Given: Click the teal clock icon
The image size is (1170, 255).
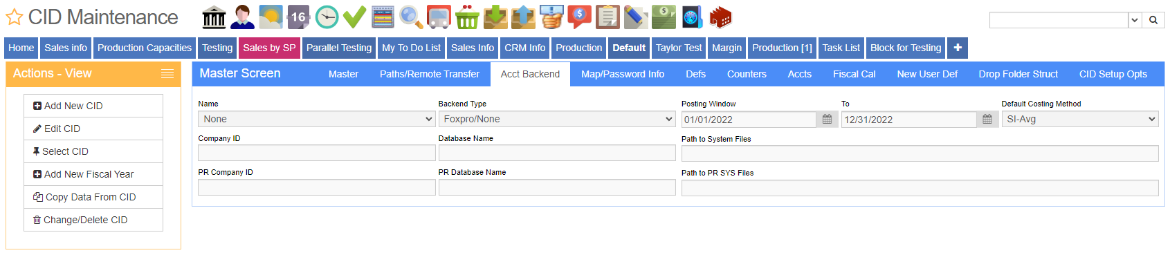Looking at the screenshot, I should [327, 17].
